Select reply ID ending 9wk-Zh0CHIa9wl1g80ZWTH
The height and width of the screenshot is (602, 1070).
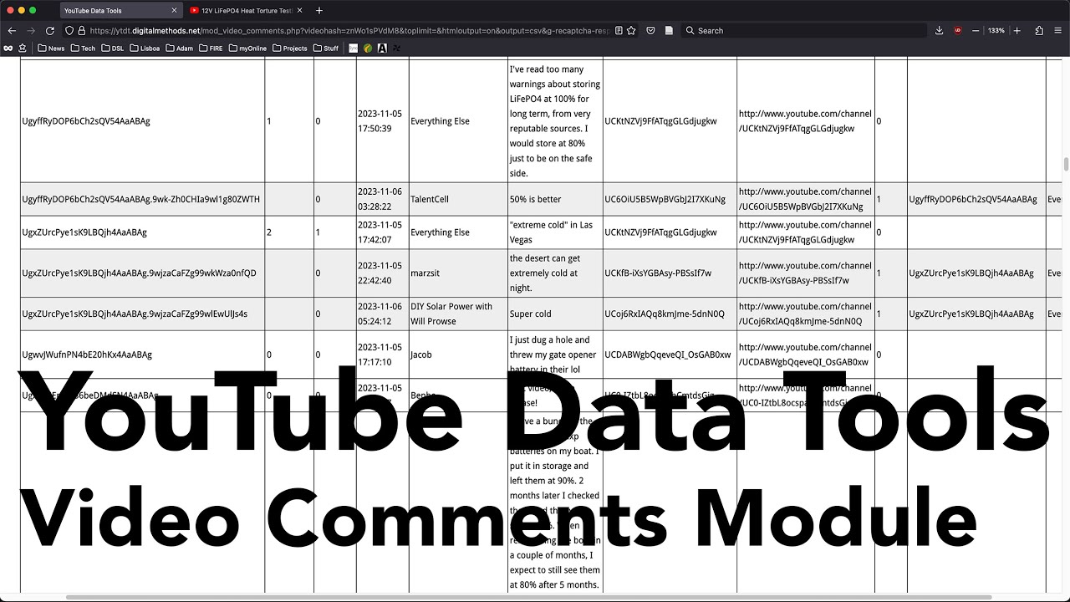140,199
